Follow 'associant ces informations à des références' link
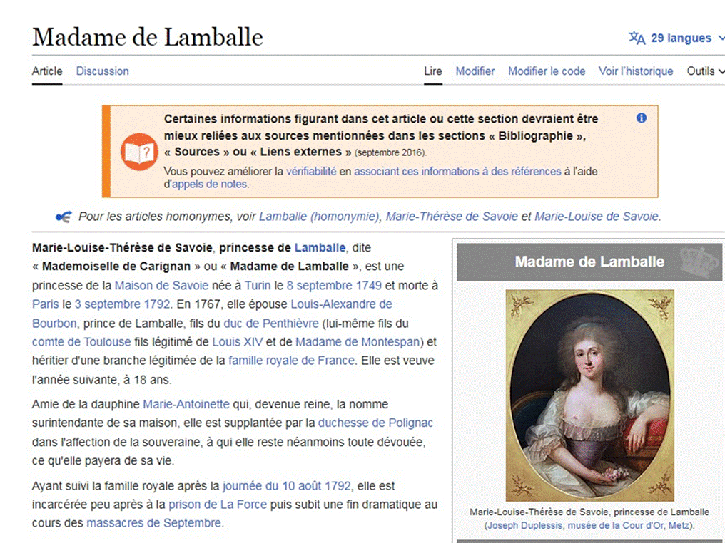This screenshot has width=725, height=543. [457, 171]
